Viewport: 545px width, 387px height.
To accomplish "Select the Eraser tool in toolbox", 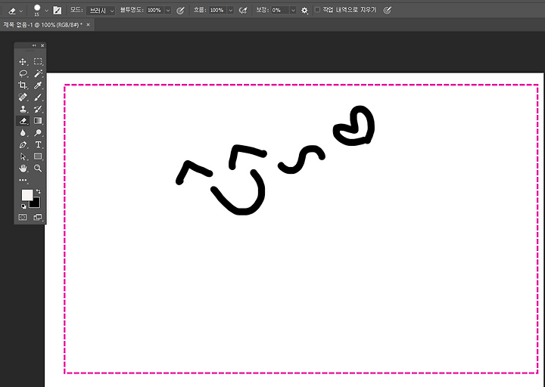I will pyautogui.click(x=23, y=121).
